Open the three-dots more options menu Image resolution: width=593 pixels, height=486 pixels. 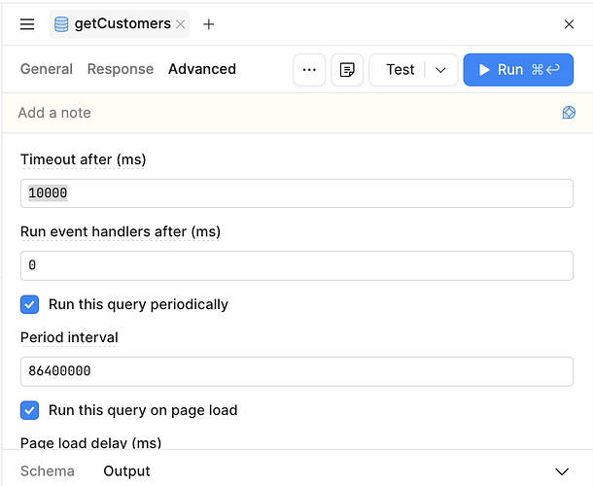click(x=309, y=70)
